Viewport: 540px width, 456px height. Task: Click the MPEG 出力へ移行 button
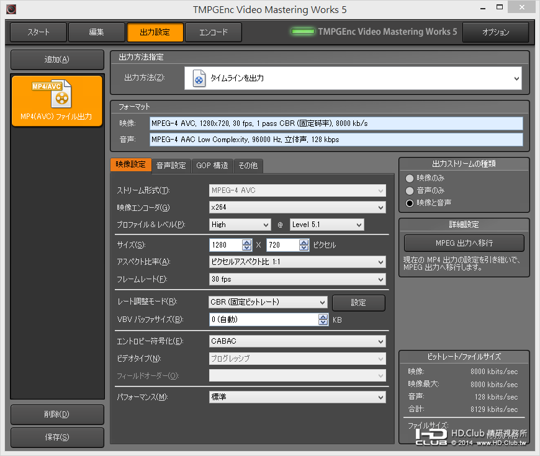point(464,243)
